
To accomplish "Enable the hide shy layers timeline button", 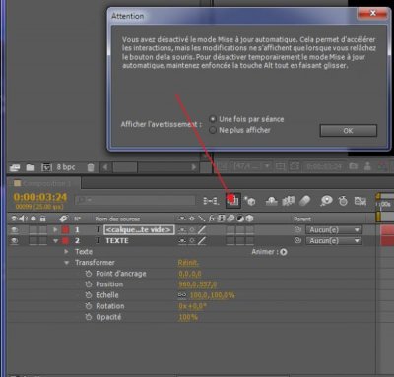I will [271, 201].
